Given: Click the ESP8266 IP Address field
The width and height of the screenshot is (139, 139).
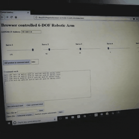Looking at the screenshot, I should (31, 32).
